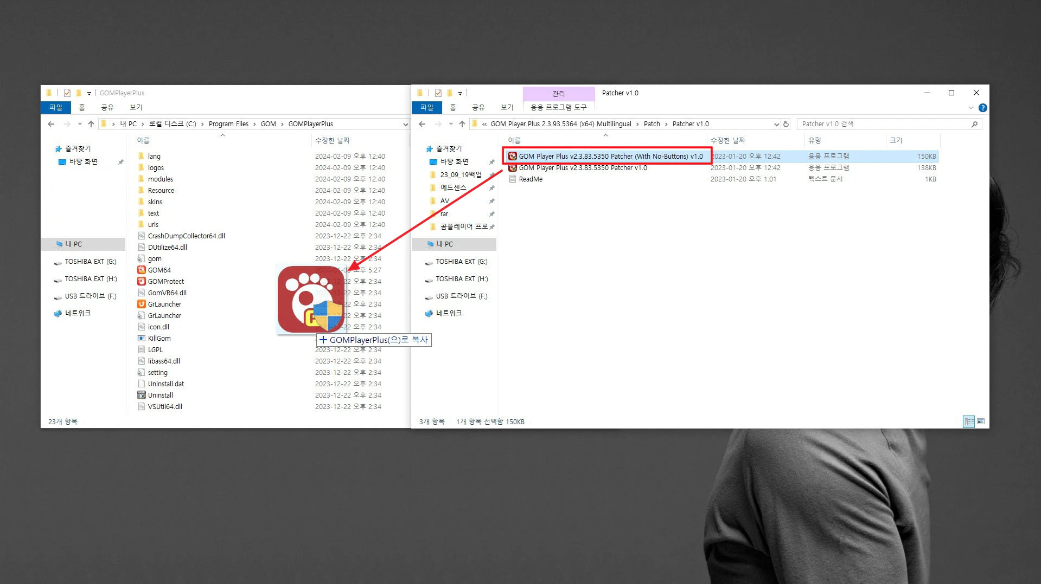Select the gom configuration file icon
The height and width of the screenshot is (584, 1041).
(142, 258)
